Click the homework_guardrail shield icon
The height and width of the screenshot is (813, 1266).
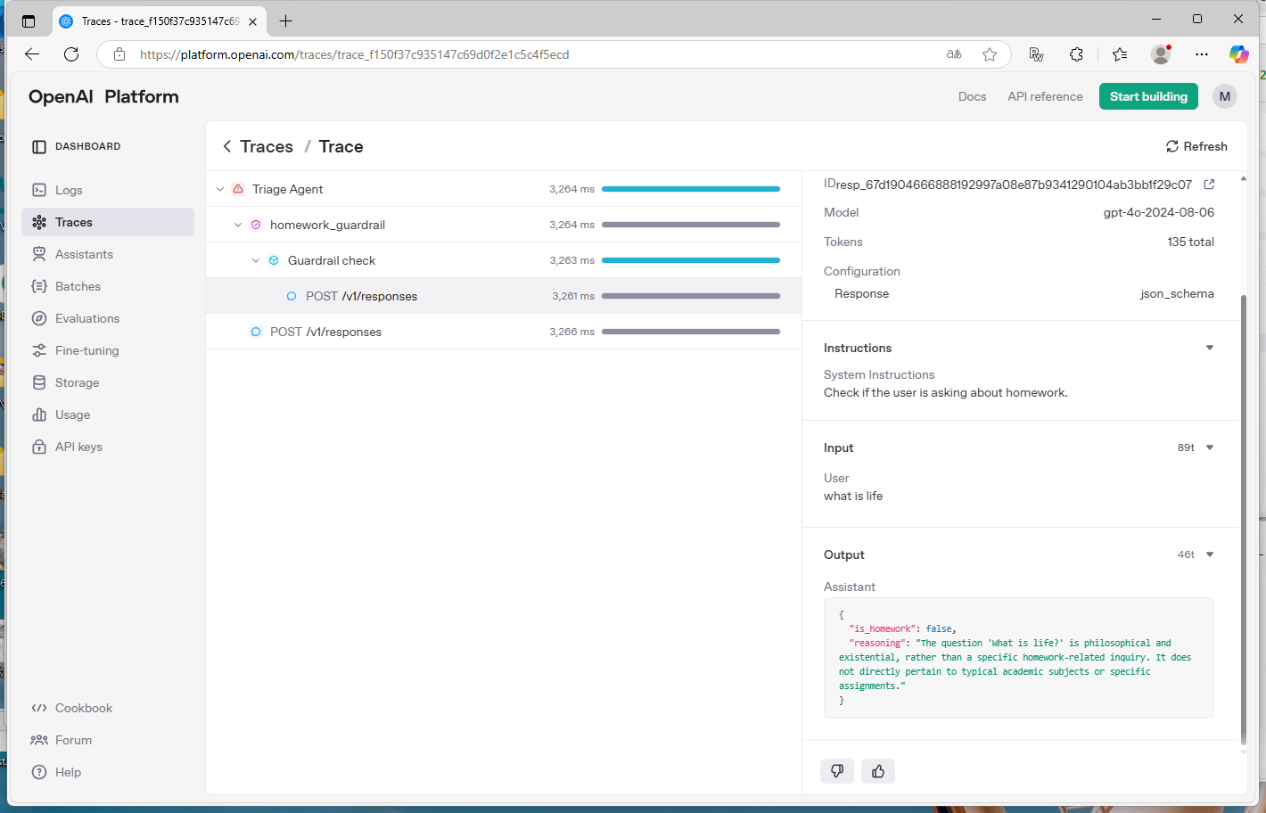pyautogui.click(x=256, y=225)
